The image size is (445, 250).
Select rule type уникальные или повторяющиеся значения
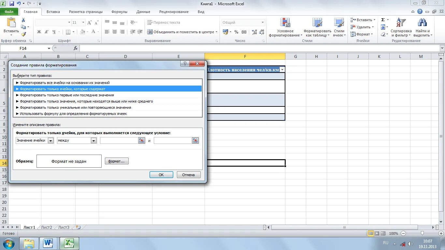108,107
